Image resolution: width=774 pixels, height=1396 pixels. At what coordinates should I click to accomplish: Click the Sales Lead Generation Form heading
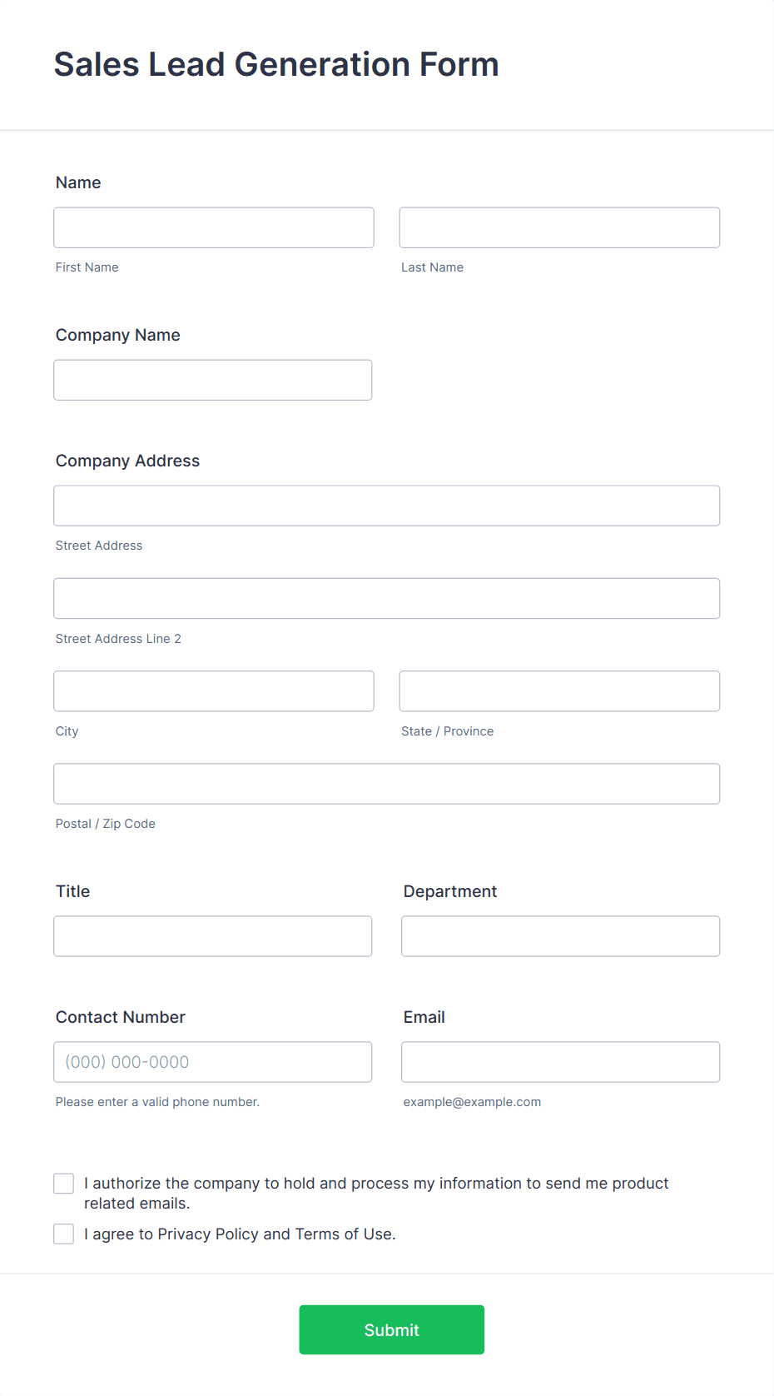276,64
